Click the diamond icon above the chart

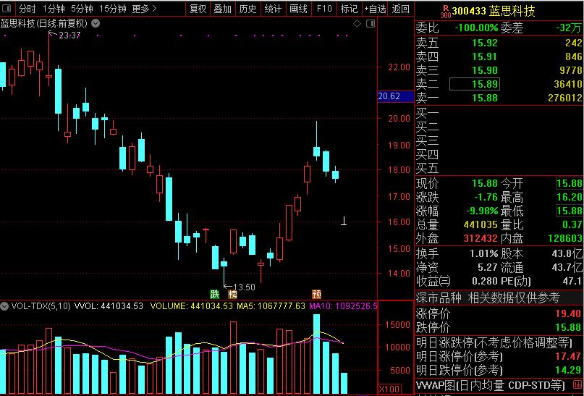(x=357, y=24)
